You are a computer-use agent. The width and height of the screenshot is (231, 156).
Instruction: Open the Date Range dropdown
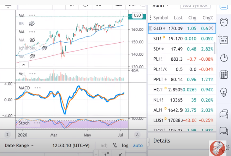19,145
